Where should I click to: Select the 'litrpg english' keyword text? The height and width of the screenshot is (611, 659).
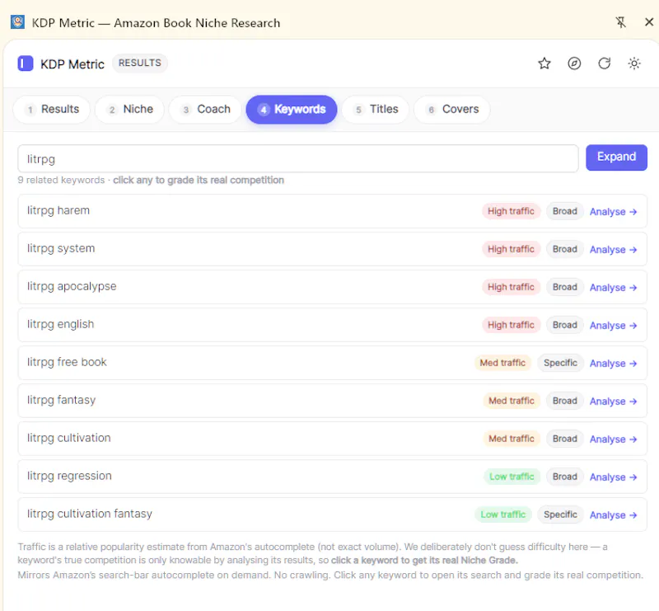click(x=60, y=324)
